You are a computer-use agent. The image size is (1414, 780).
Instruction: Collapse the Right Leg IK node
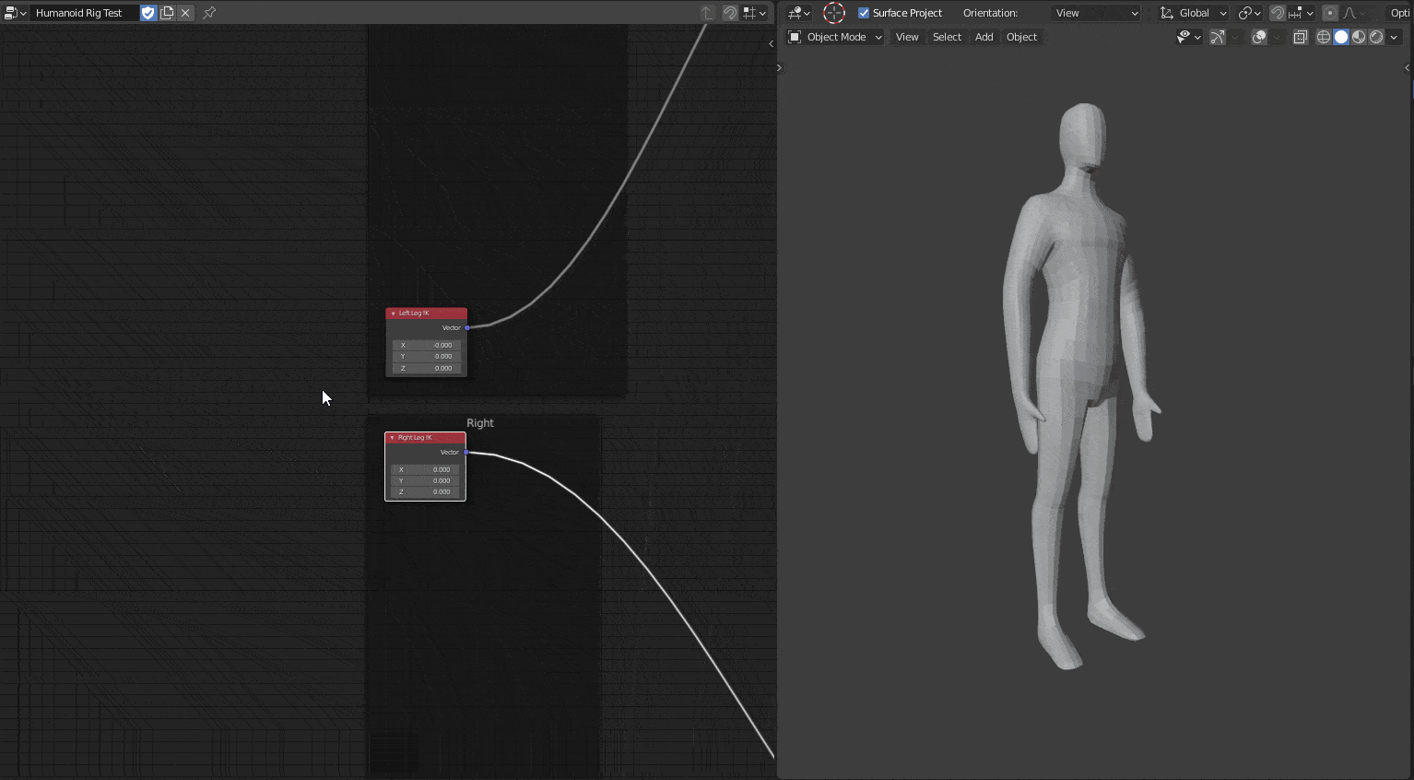[392, 438]
